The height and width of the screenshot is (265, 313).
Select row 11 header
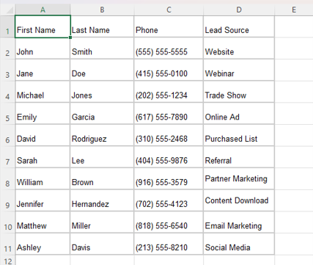(x=7, y=244)
